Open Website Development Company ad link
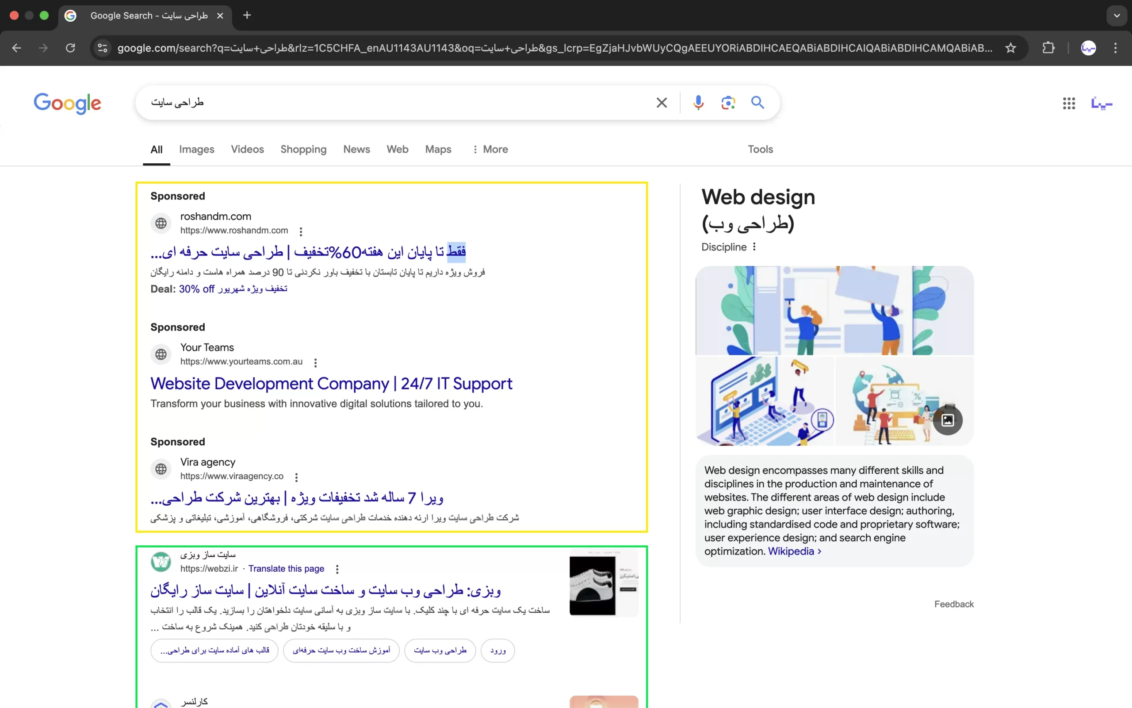Image resolution: width=1132 pixels, height=708 pixels. pos(331,384)
